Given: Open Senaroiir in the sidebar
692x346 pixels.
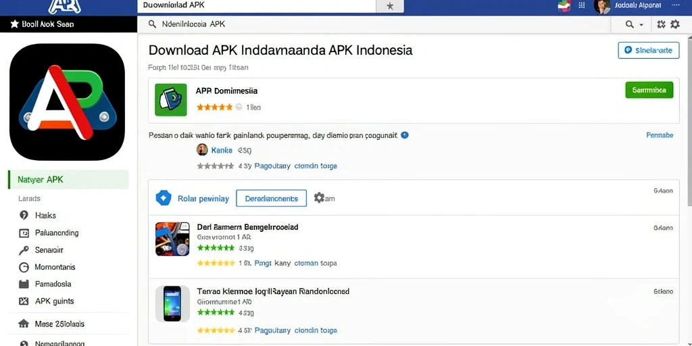Looking at the screenshot, I should coord(49,250).
